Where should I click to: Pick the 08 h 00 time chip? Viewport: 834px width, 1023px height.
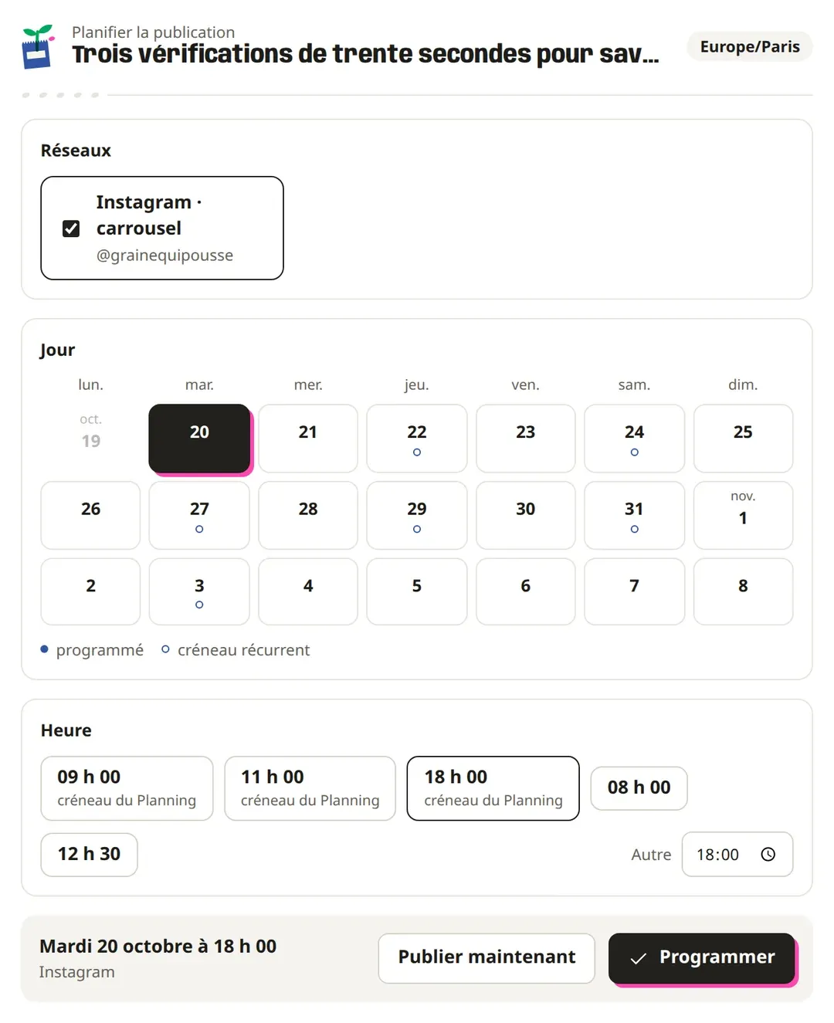click(639, 788)
